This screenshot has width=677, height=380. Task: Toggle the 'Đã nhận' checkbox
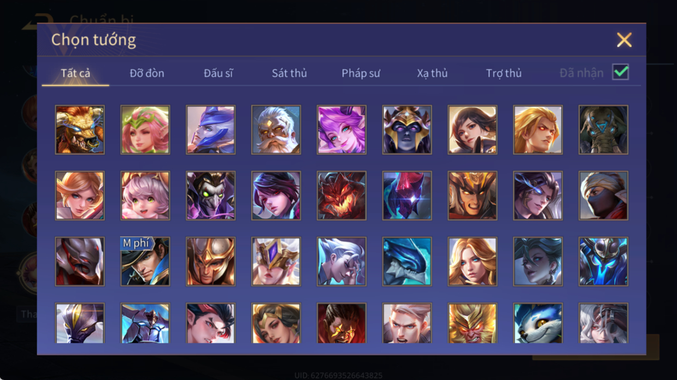pos(620,72)
